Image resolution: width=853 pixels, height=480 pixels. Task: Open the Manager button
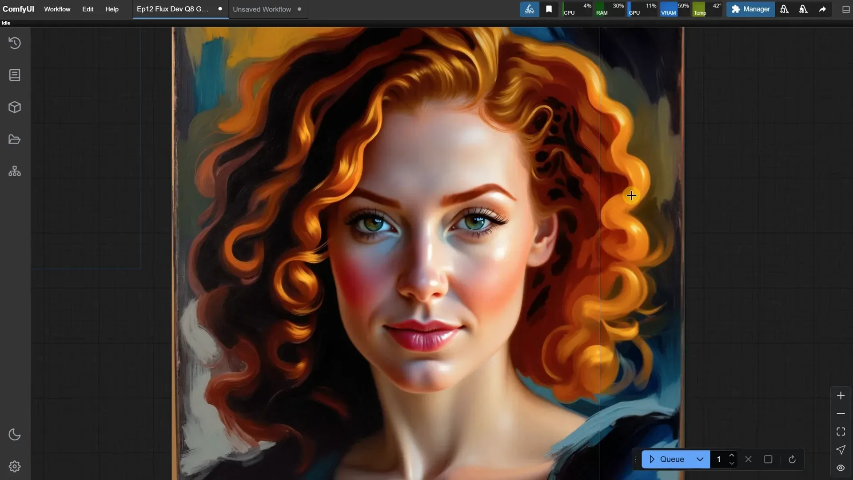coord(750,9)
